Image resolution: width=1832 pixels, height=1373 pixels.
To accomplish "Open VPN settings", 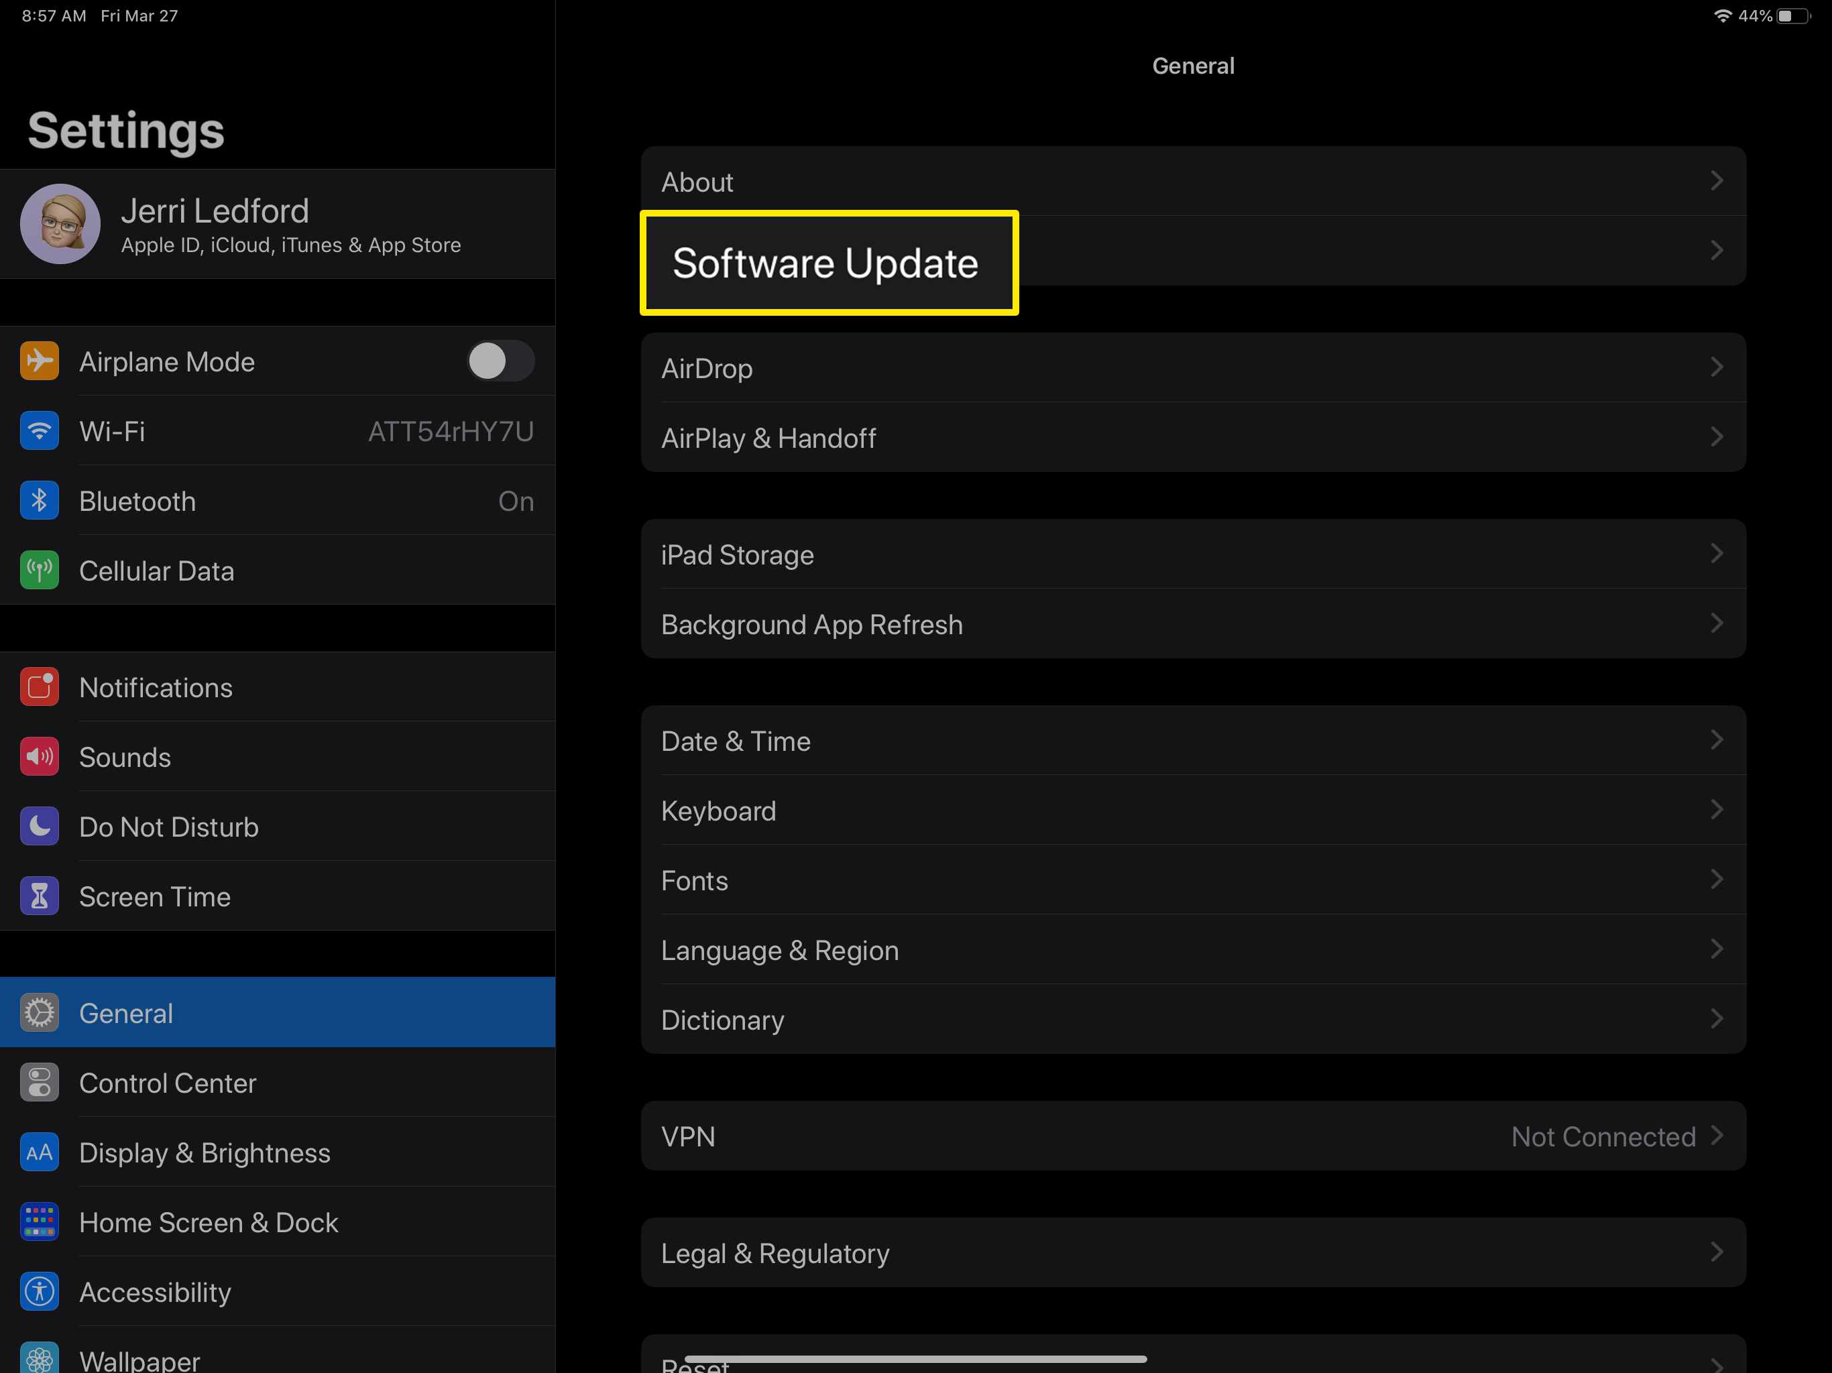I will click(1194, 1136).
